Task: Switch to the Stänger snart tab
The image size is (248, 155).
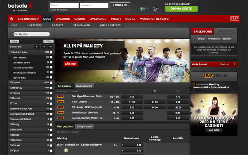Action: (84, 127)
